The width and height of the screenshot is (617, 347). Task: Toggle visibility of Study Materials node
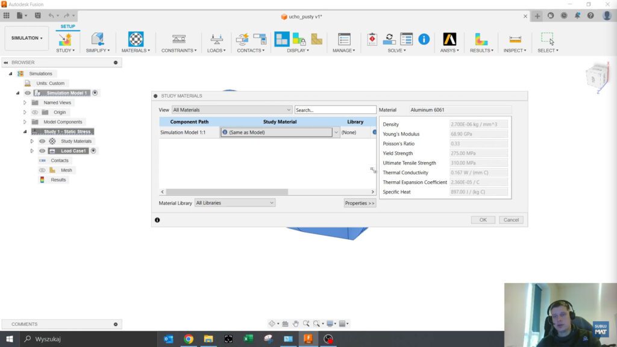point(42,141)
